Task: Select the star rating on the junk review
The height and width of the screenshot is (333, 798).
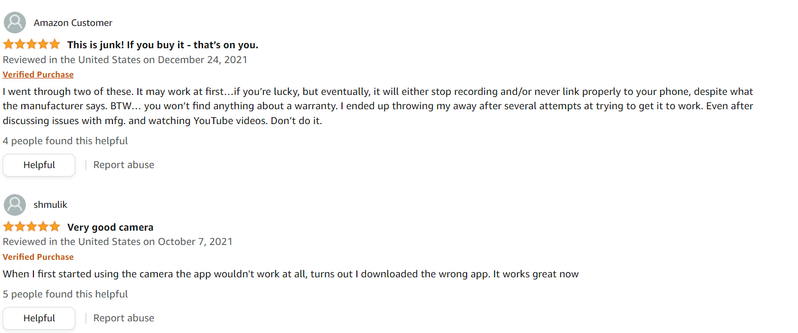Action: (32, 45)
